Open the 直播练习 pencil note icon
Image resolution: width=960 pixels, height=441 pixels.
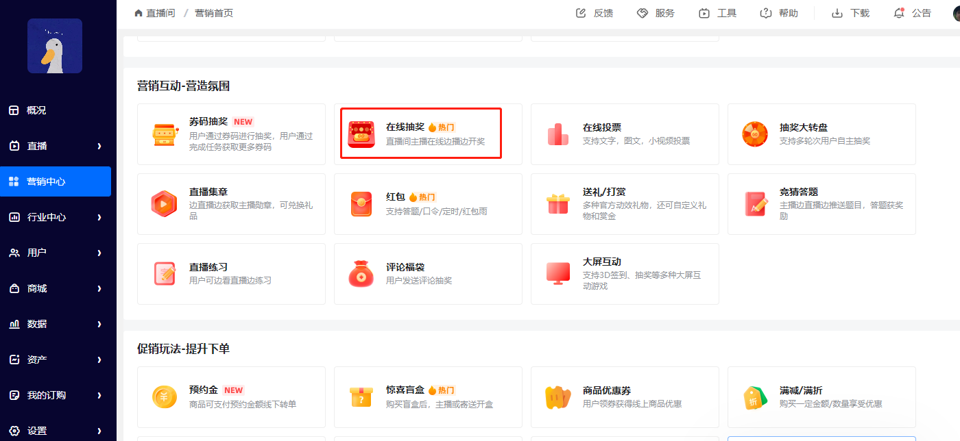coord(165,274)
